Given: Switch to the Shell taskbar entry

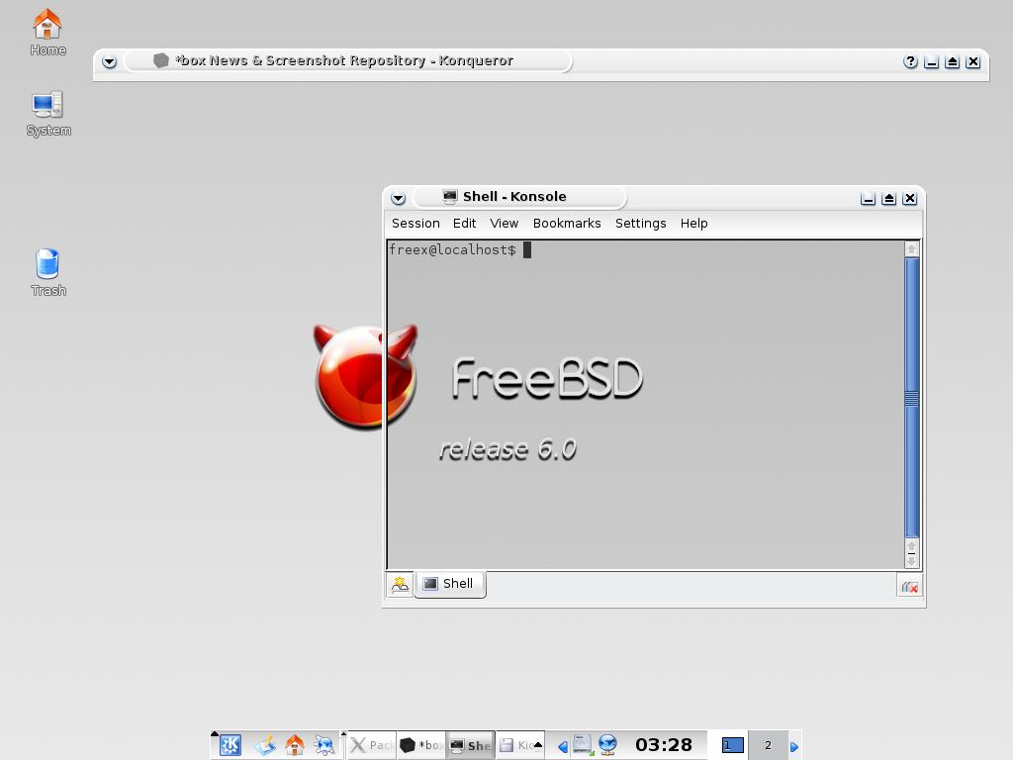Looking at the screenshot, I should click(x=471, y=745).
